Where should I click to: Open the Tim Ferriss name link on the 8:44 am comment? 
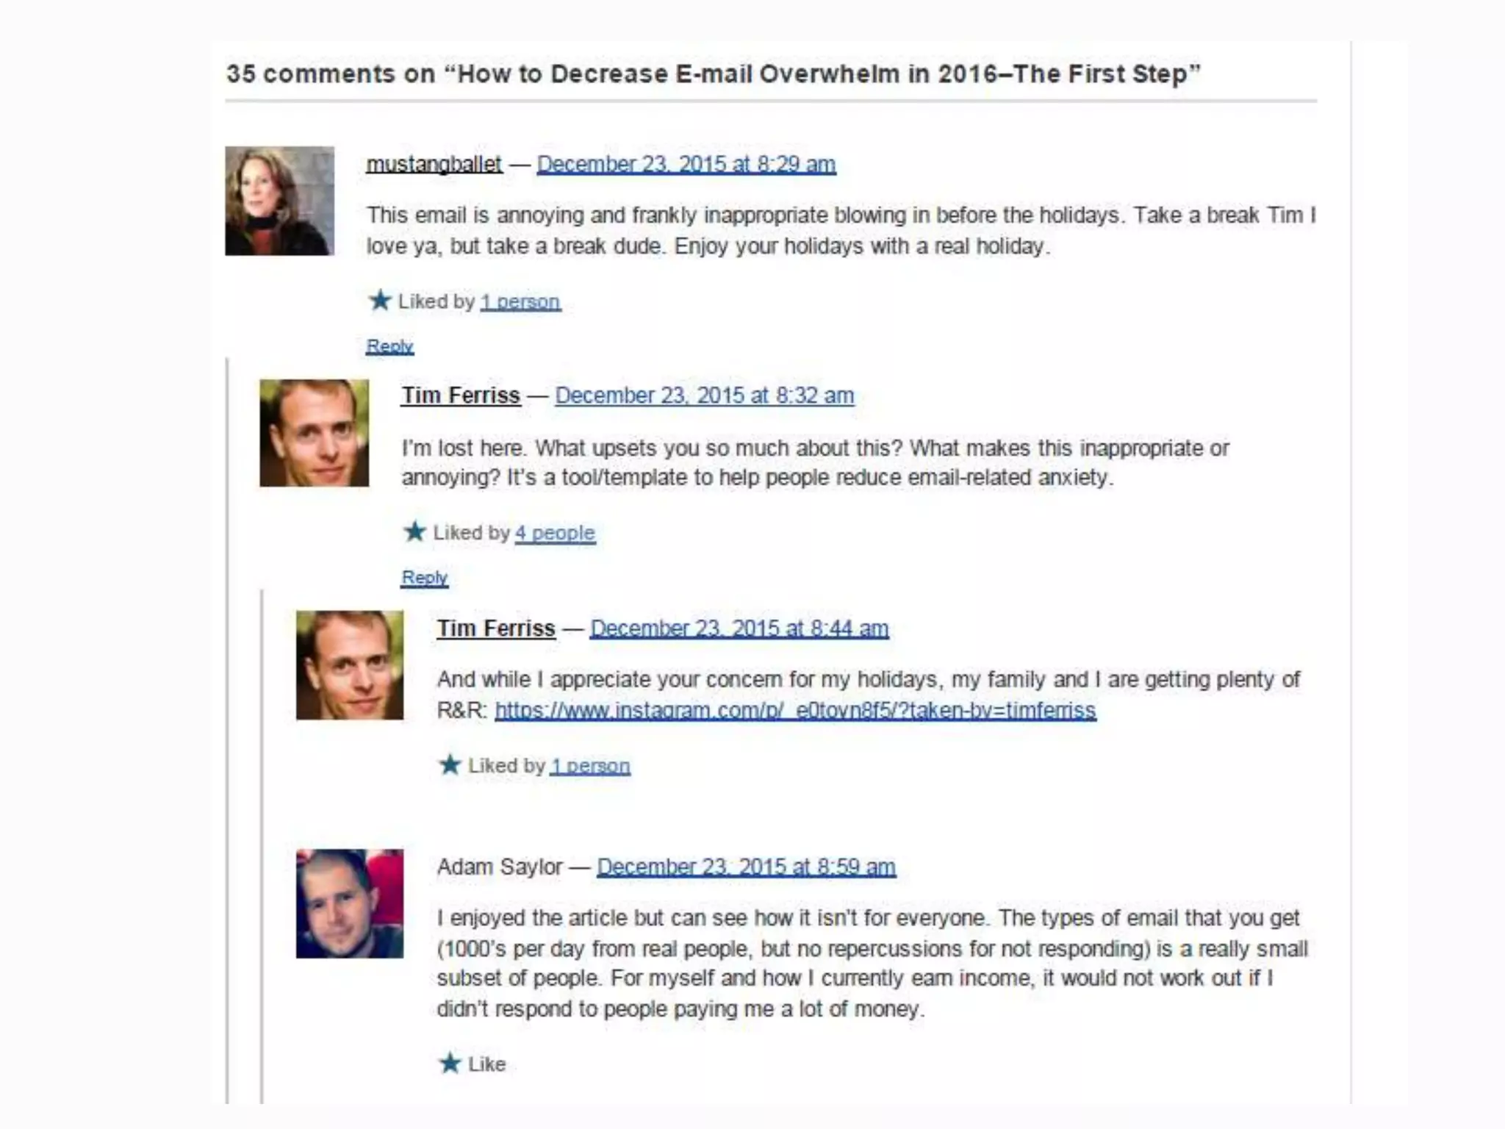(x=496, y=628)
